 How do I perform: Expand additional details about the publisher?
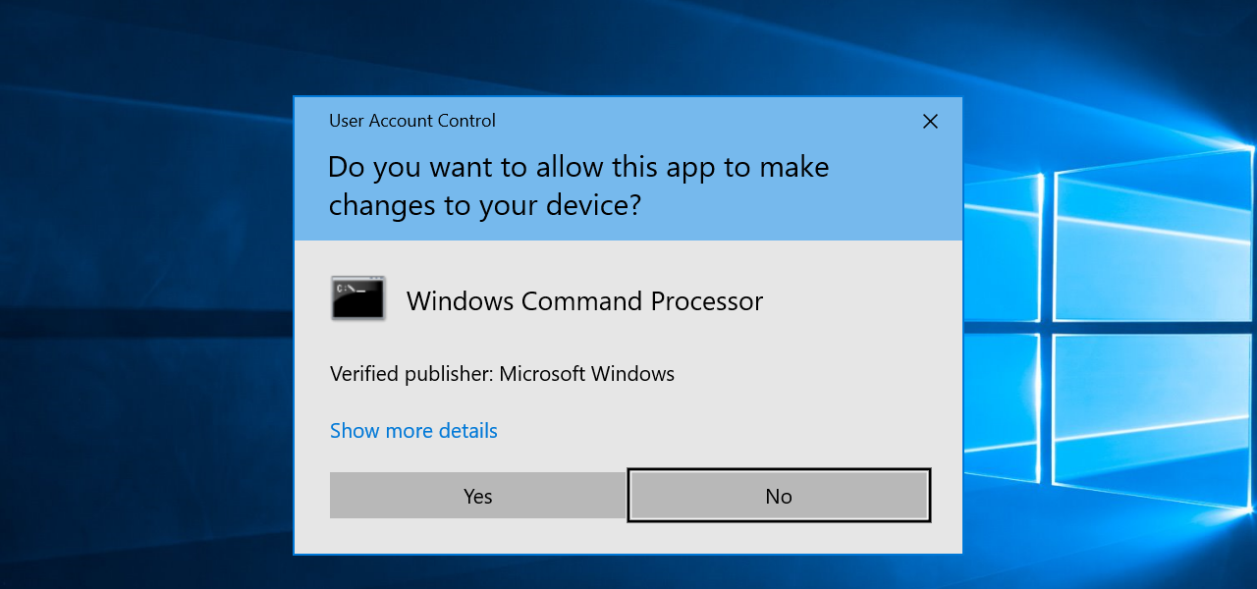(x=413, y=430)
